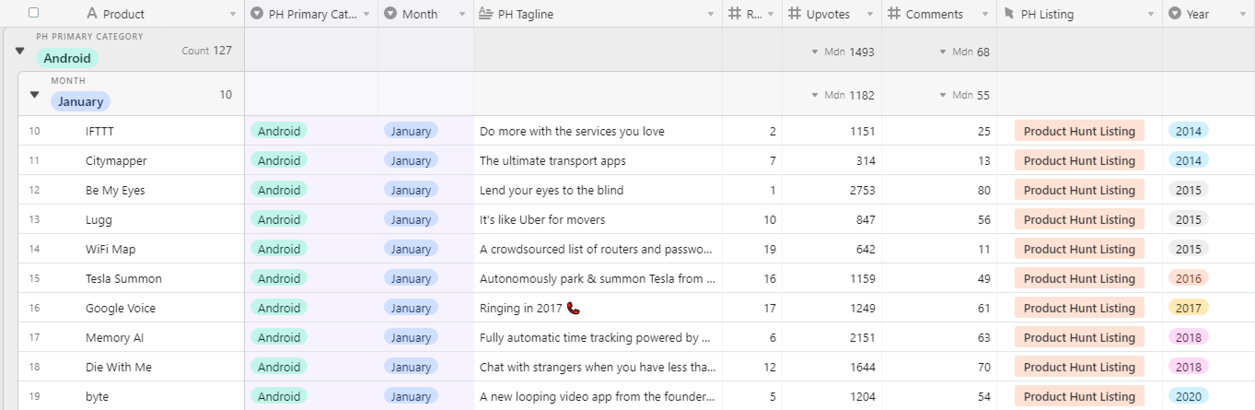Select the Be My Eyes product cell
Viewport: 1255px width, 410px height.
point(131,190)
